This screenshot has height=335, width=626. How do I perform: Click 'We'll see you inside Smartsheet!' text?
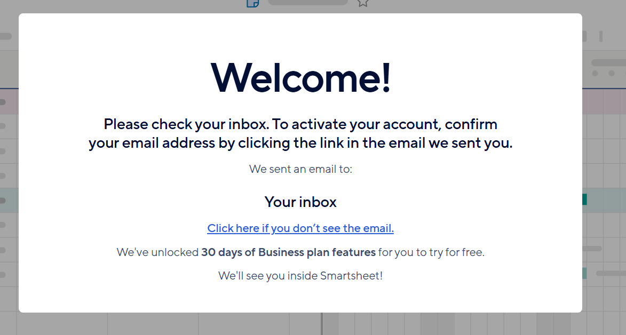(300, 275)
